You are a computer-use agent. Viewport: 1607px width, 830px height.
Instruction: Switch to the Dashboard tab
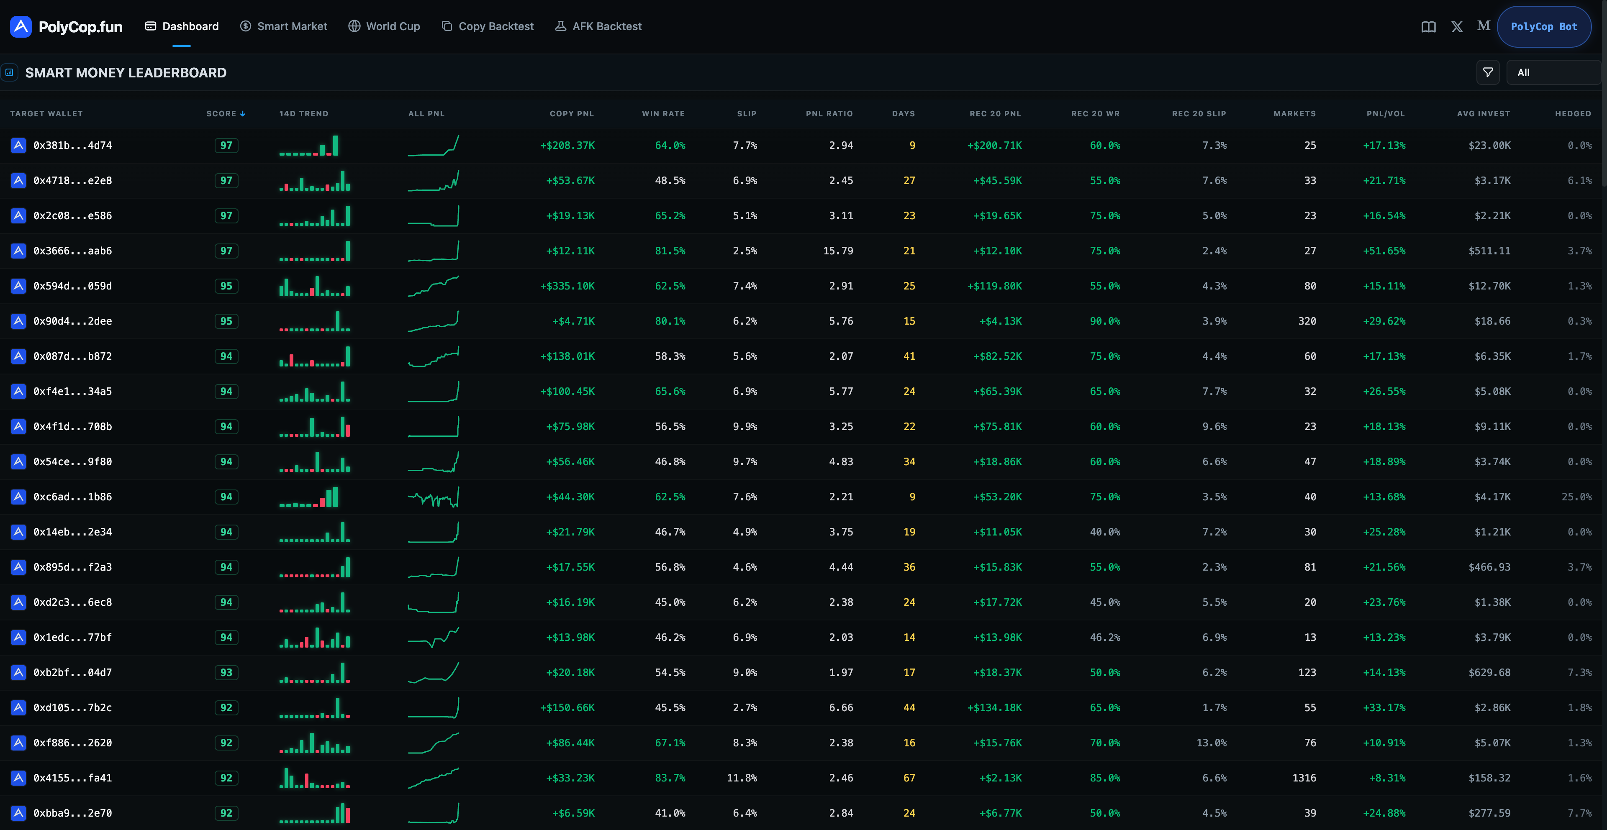tap(182, 26)
